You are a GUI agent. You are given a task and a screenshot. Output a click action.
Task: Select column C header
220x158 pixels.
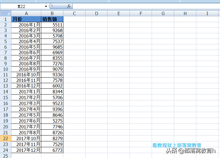point(74,14)
